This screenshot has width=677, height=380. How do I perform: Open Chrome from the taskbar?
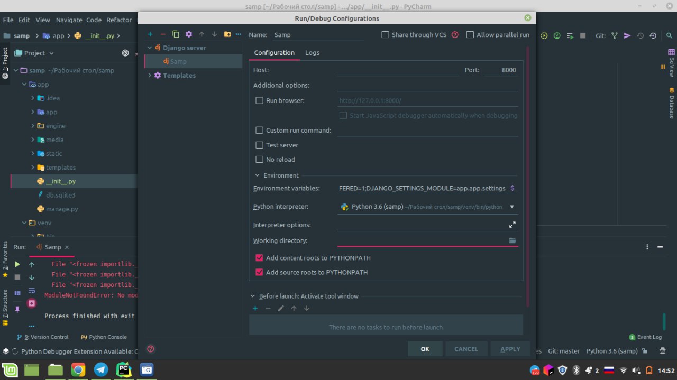click(78, 369)
